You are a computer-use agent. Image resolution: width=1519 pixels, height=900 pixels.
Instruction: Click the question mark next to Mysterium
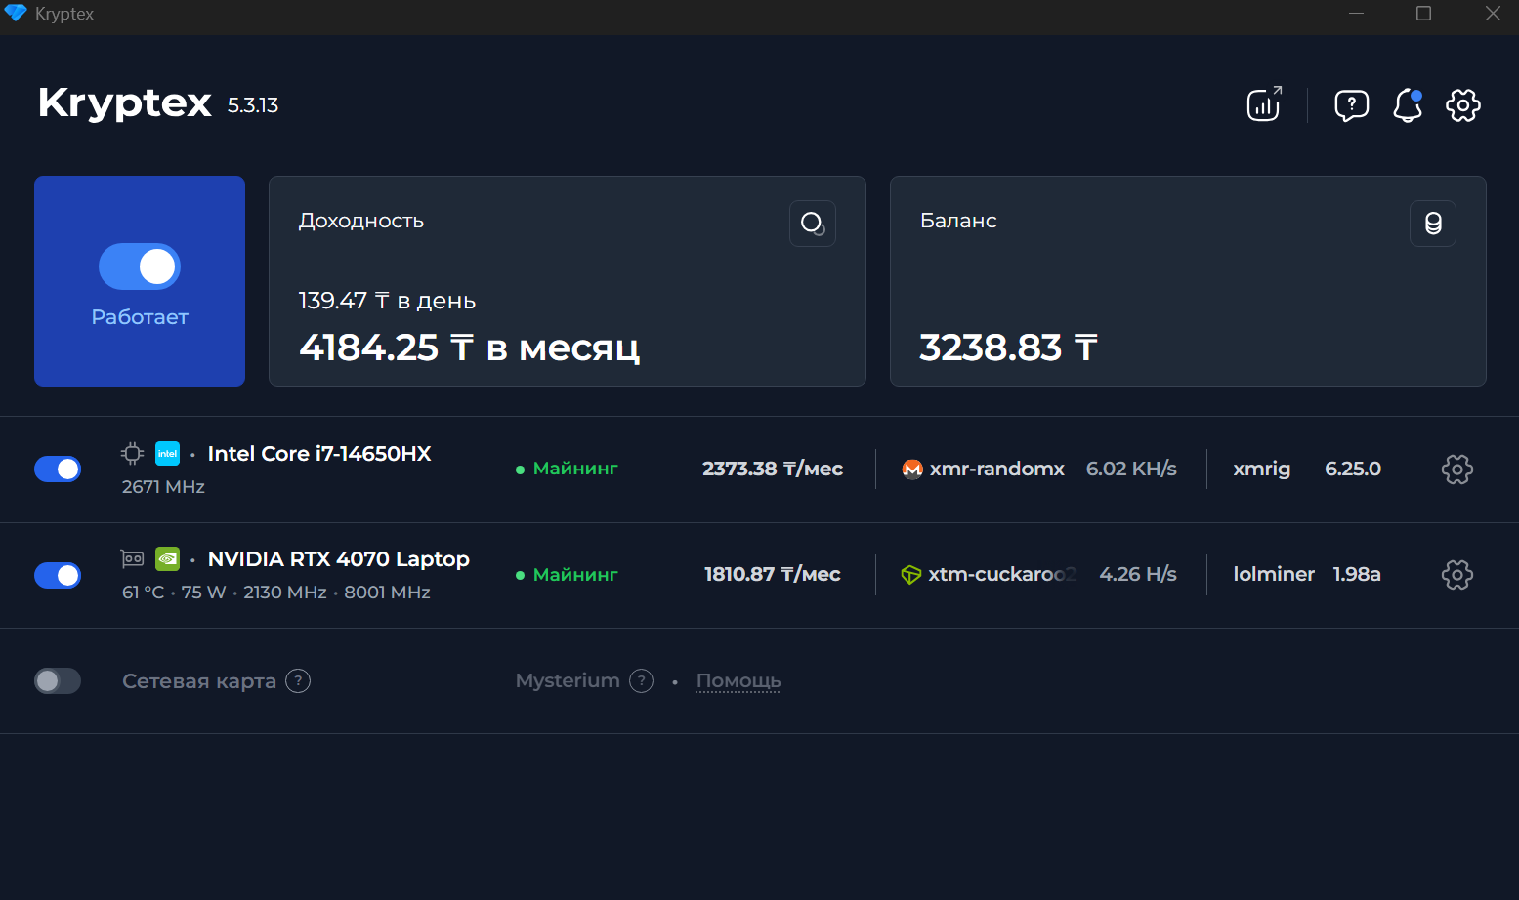641,680
